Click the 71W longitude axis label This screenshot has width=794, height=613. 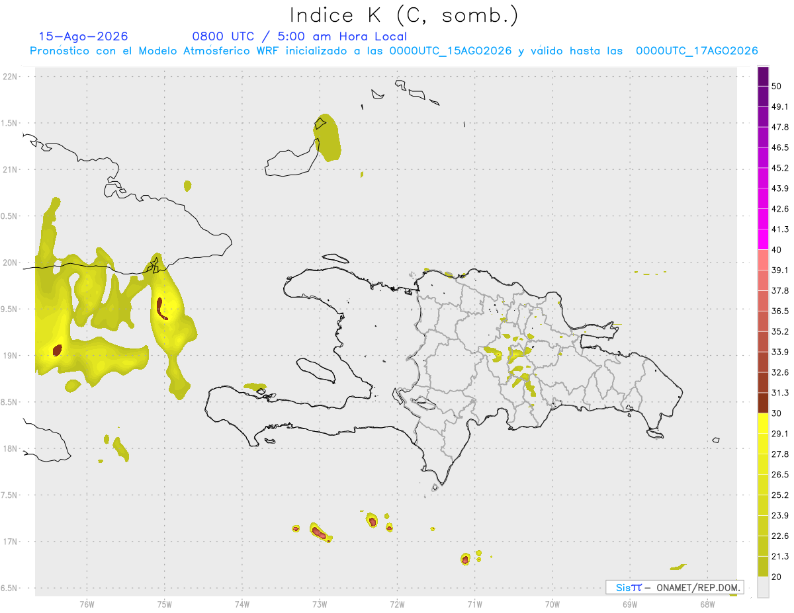[474, 604]
